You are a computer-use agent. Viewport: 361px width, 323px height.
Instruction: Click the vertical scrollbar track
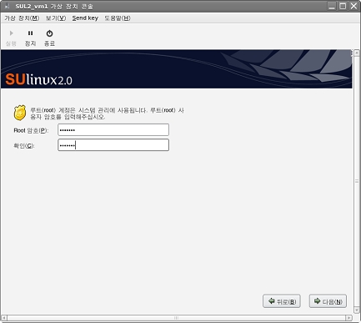tap(357, 181)
